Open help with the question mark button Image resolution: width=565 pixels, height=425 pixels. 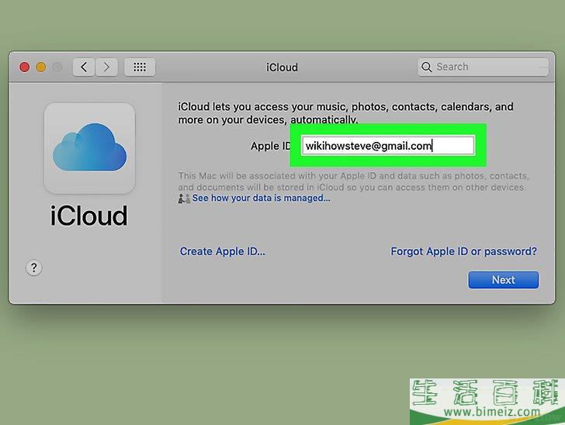point(34,268)
